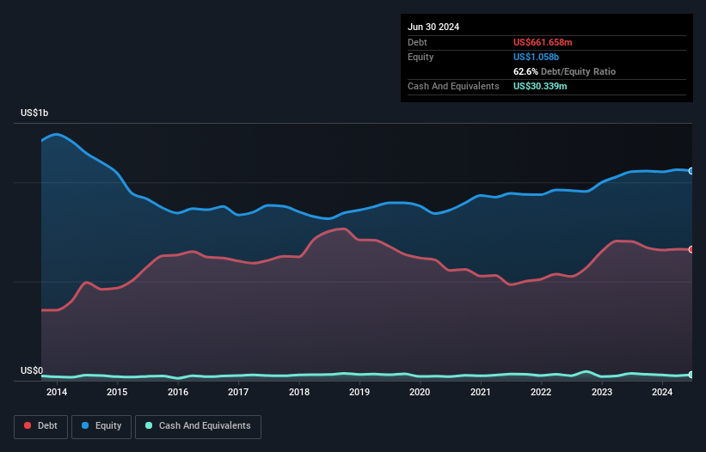Click the 62.6% Debt/Equity Ratio text
The image size is (706, 452).
(x=564, y=71)
